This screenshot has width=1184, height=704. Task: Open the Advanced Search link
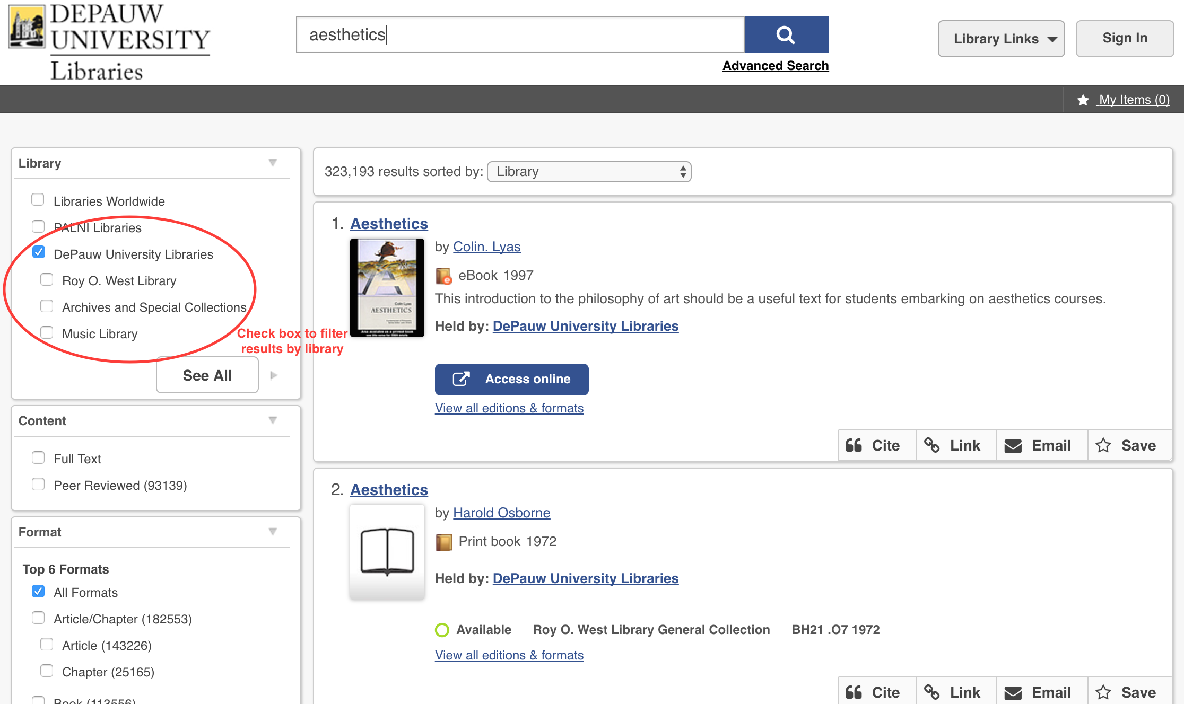[x=776, y=66]
